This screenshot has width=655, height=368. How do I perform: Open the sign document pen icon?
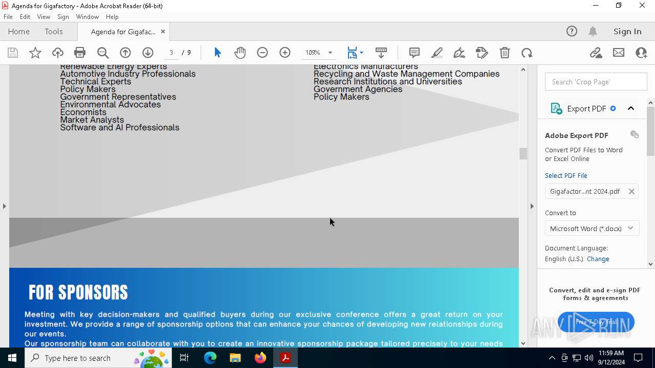pos(460,53)
